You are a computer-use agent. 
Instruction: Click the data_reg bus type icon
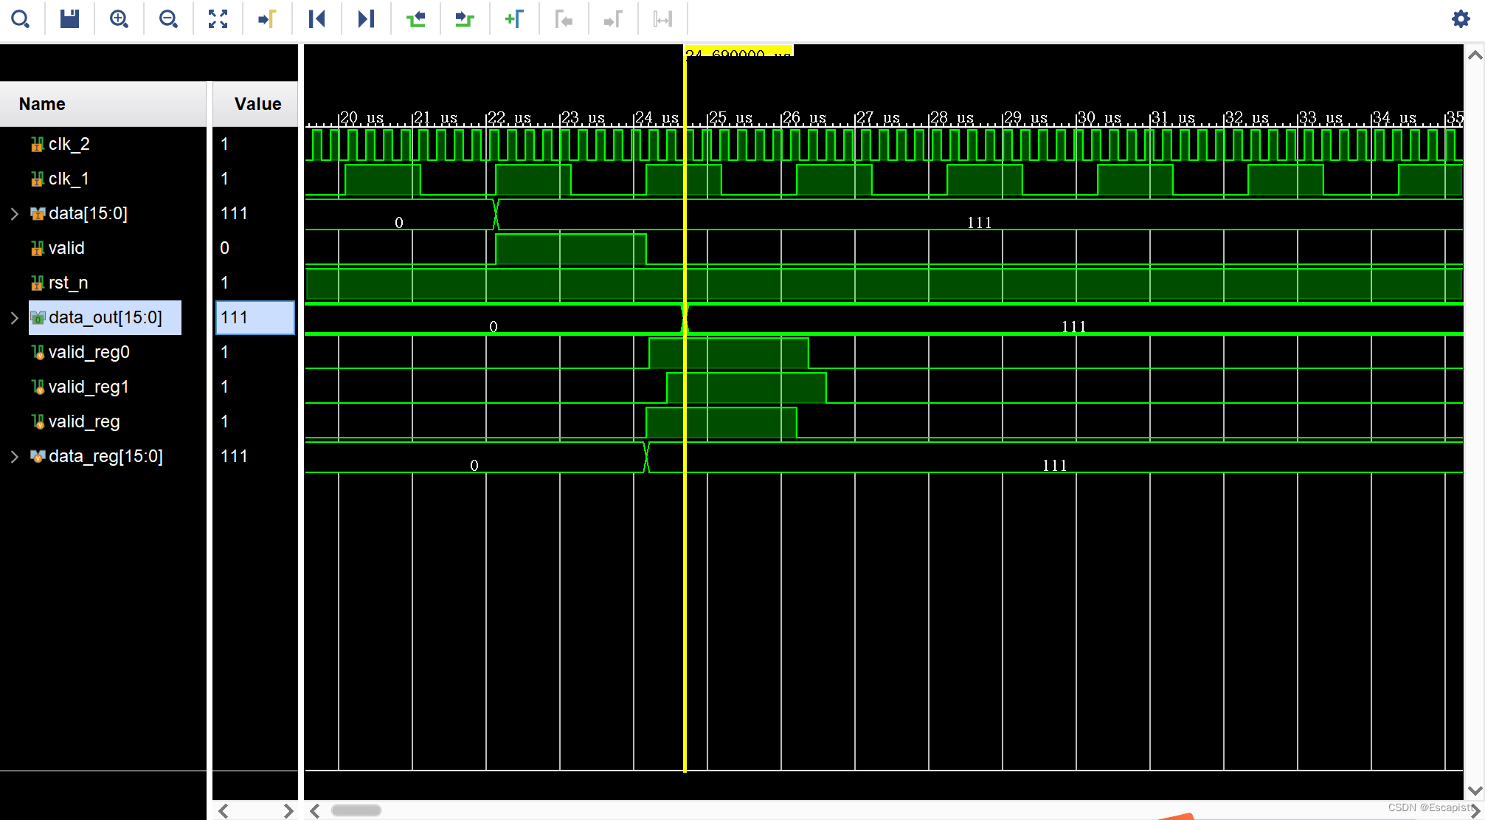point(38,457)
